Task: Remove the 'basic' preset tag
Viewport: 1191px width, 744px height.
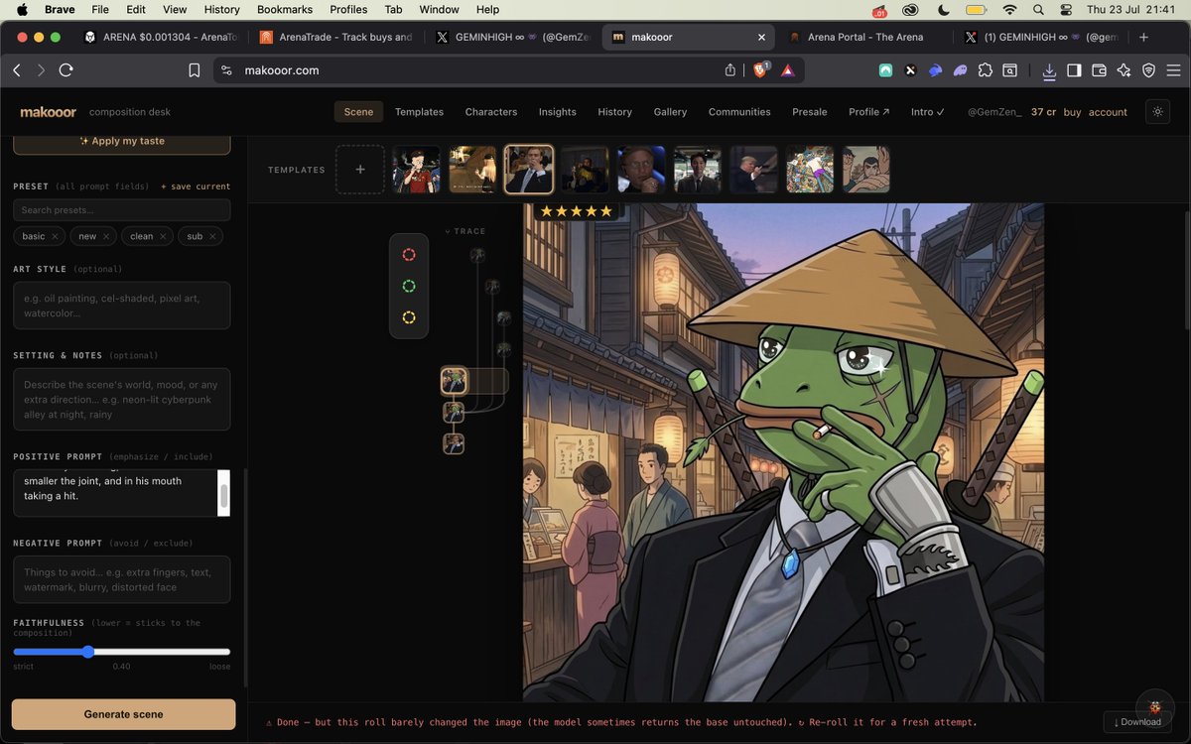Action: coord(55,236)
